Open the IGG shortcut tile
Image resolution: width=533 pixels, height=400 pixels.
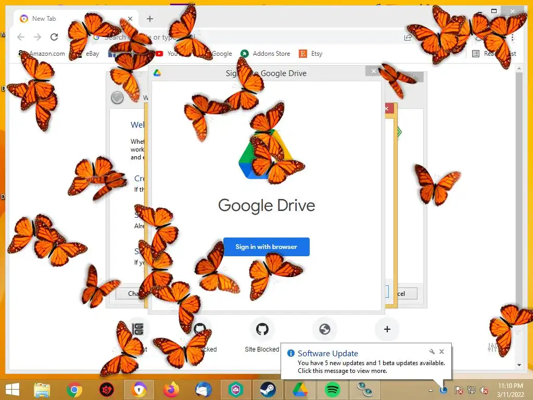tap(137, 329)
